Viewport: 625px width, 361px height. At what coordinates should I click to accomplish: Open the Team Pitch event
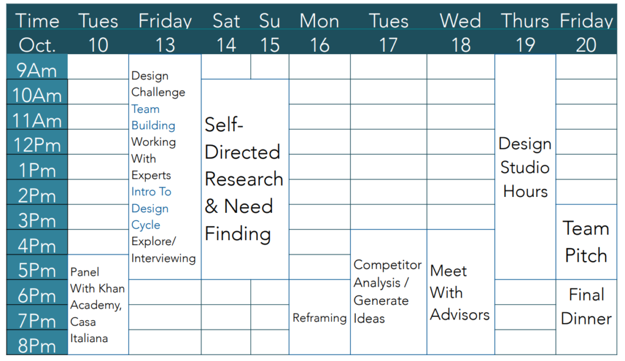tap(586, 241)
